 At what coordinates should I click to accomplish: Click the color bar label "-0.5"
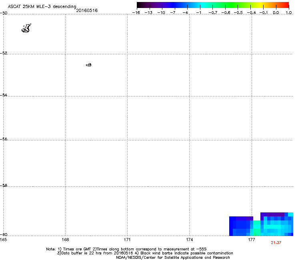click(x=238, y=13)
